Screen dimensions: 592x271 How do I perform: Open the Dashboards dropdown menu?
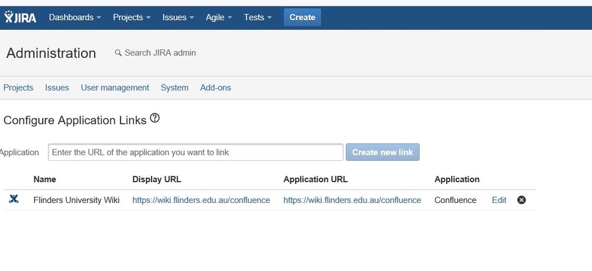click(x=75, y=17)
